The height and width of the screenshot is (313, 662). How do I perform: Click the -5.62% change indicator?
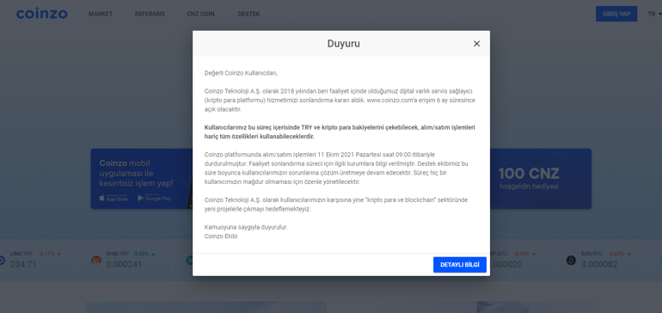[618, 254]
